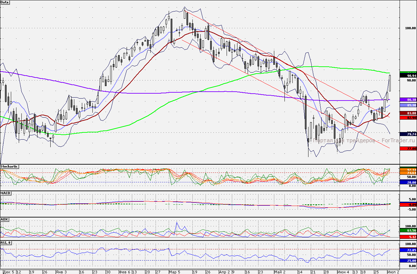This screenshot has height=274, width=417.
Task: Click the red -0.09 MACD value tag
Action: click(x=408, y=205)
